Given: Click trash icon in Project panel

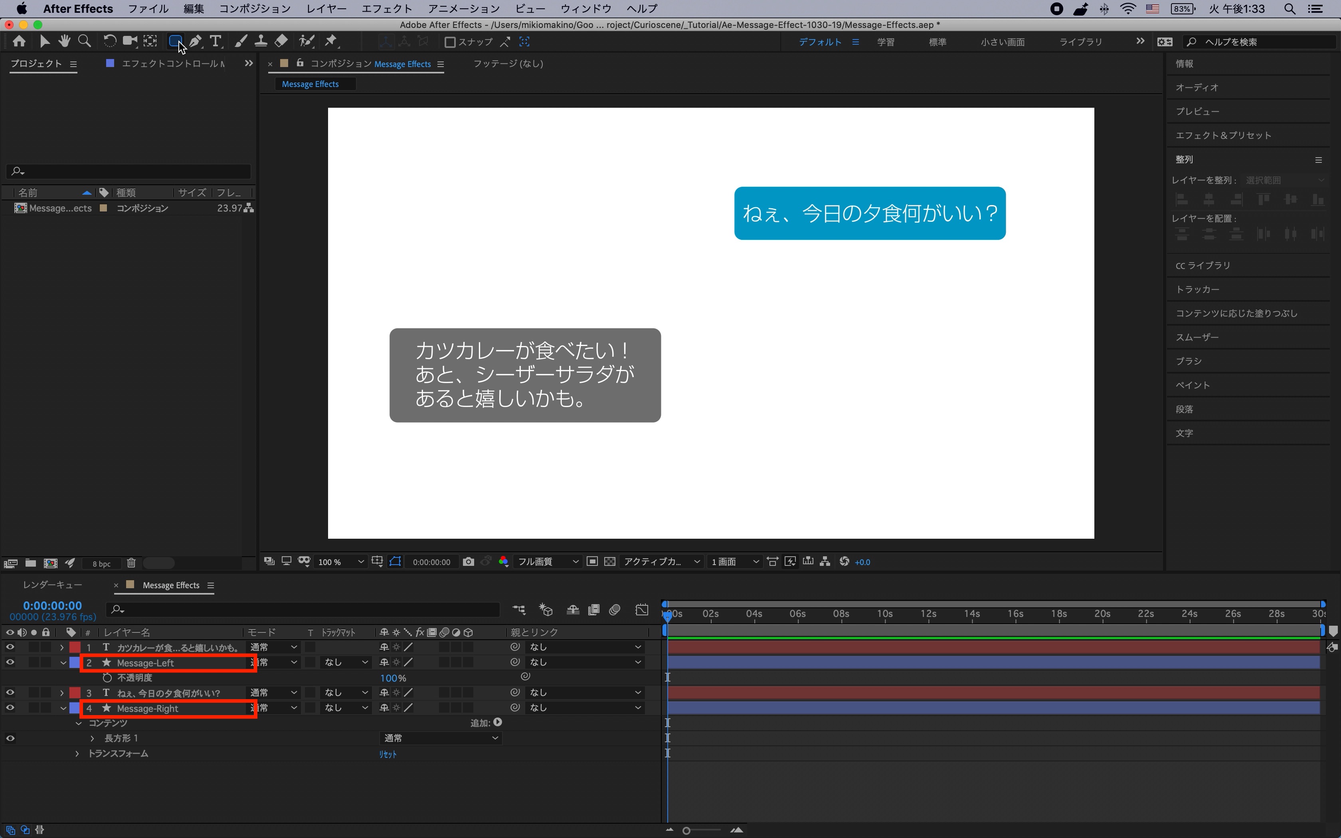Looking at the screenshot, I should tap(131, 563).
